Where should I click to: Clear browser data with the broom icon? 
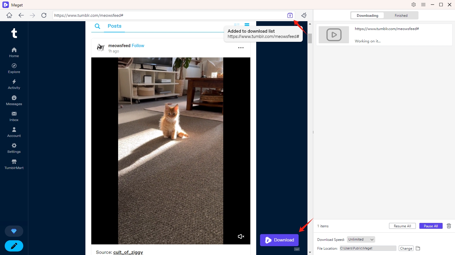(x=304, y=15)
